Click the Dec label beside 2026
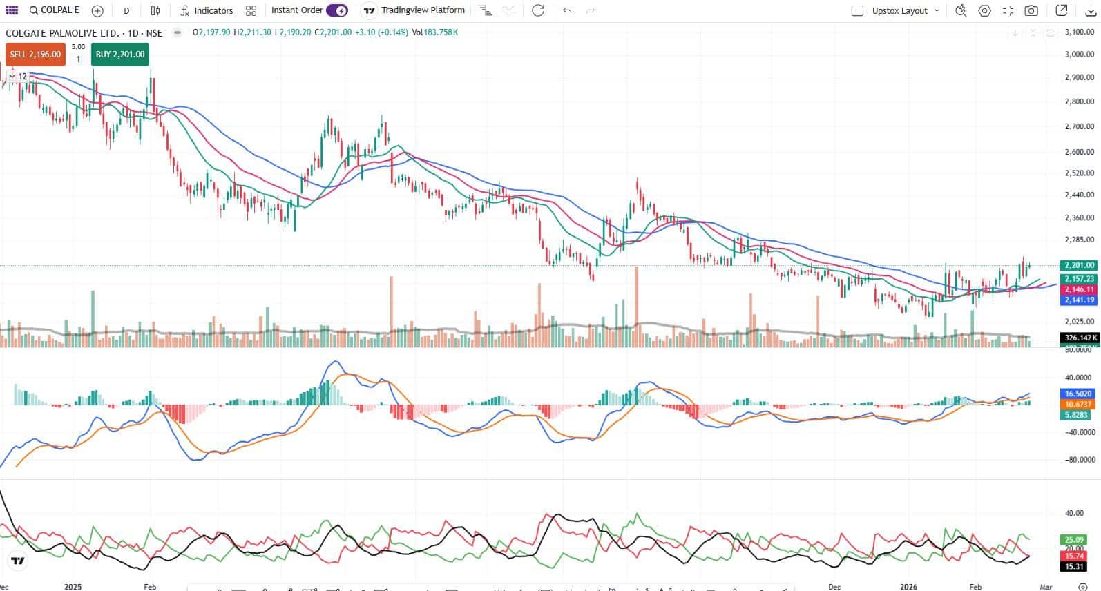The image size is (1101, 591). point(834,587)
